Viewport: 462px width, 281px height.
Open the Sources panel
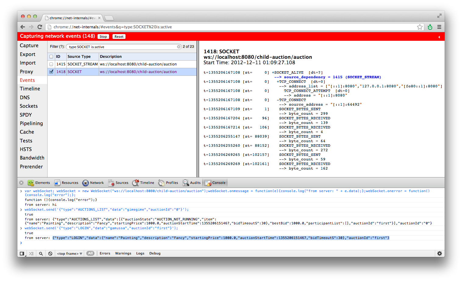tap(118, 183)
